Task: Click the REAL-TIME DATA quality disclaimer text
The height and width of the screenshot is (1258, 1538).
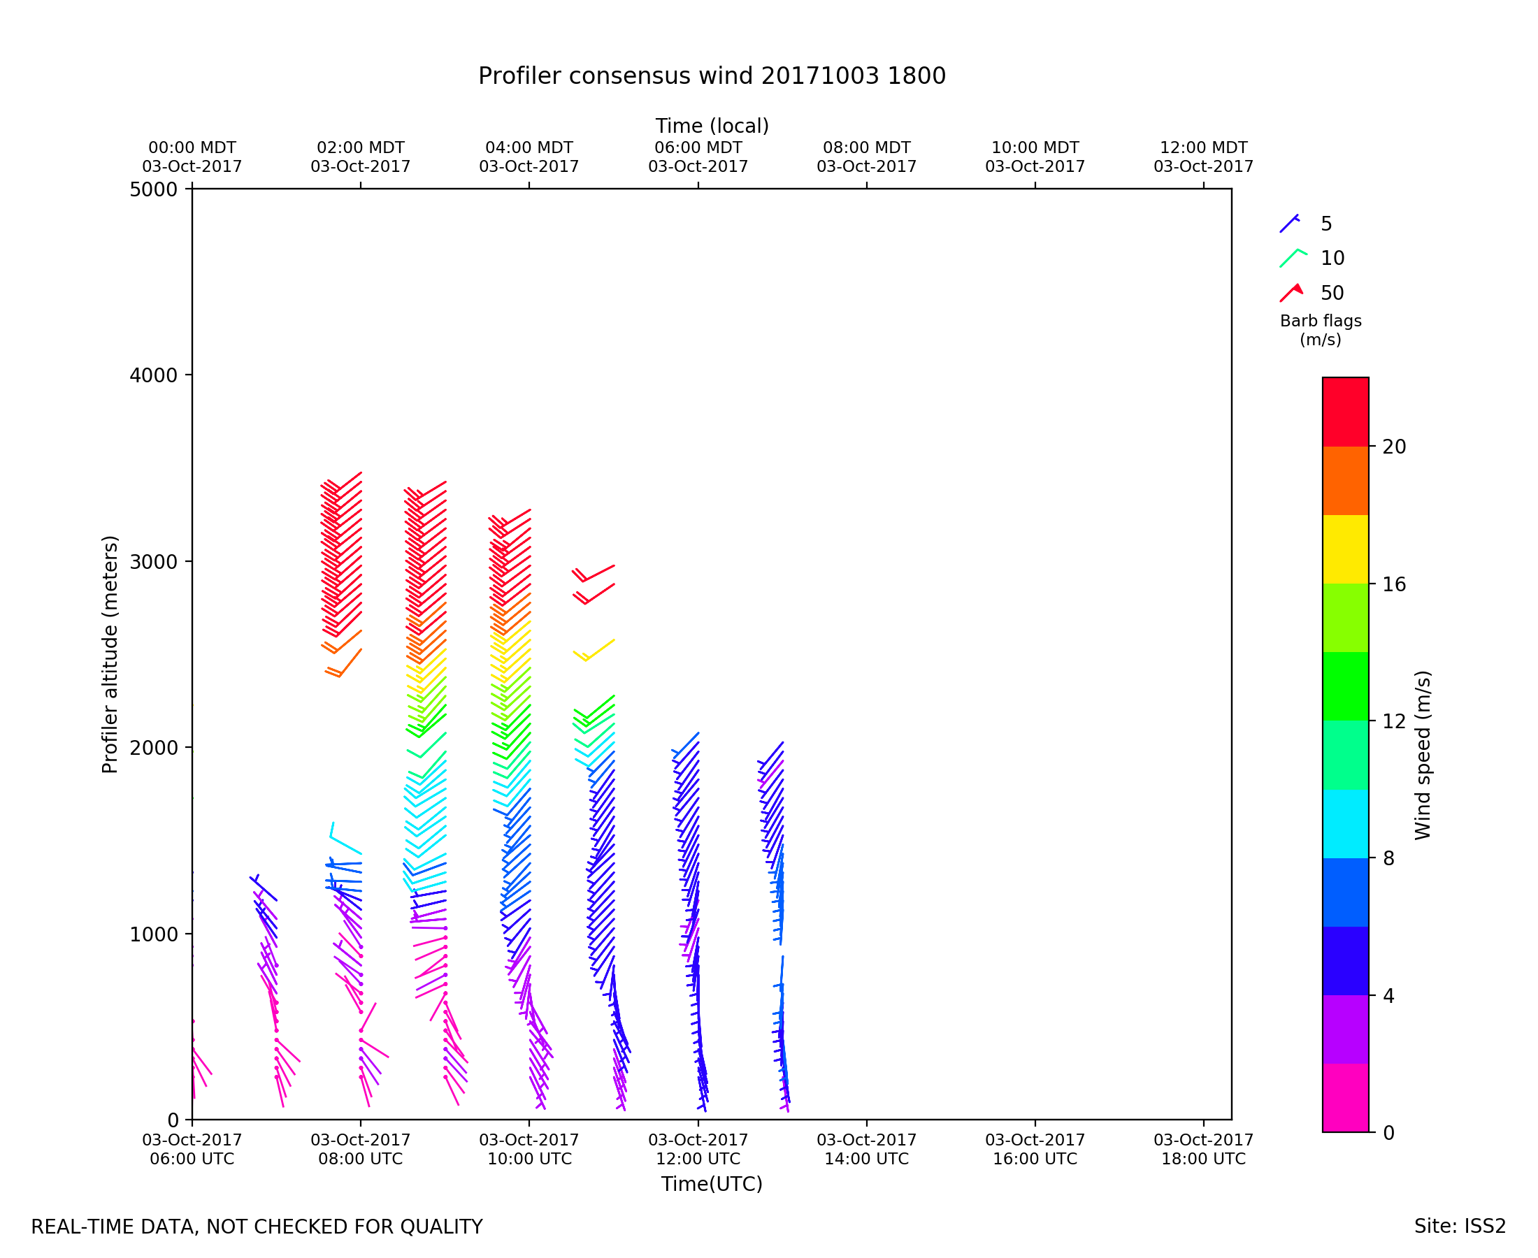Action: coord(257,1227)
